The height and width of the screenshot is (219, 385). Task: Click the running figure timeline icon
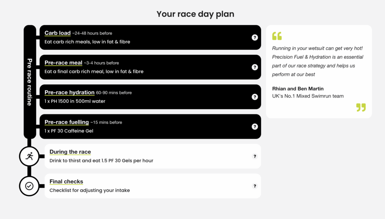tap(29, 156)
